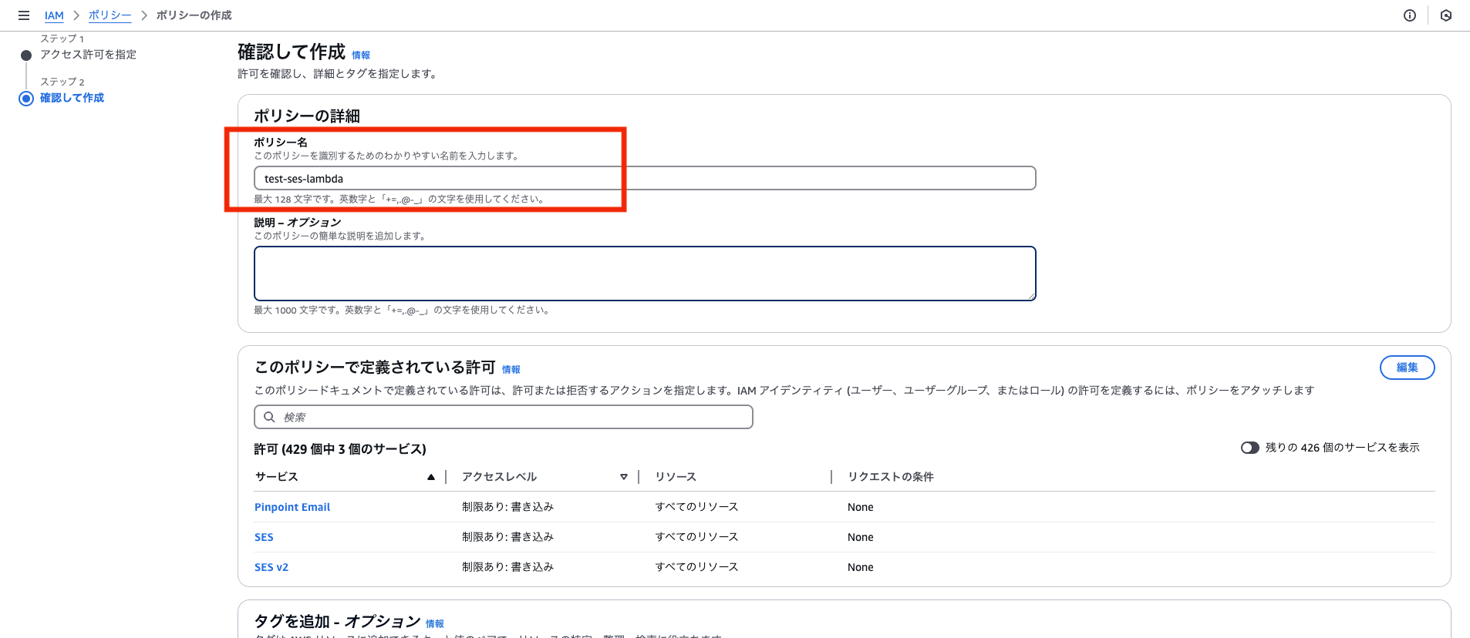The image size is (1470, 638).
Task: Select step 2 確認して作成 radio indicator
Action: click(x=26, y=99)
